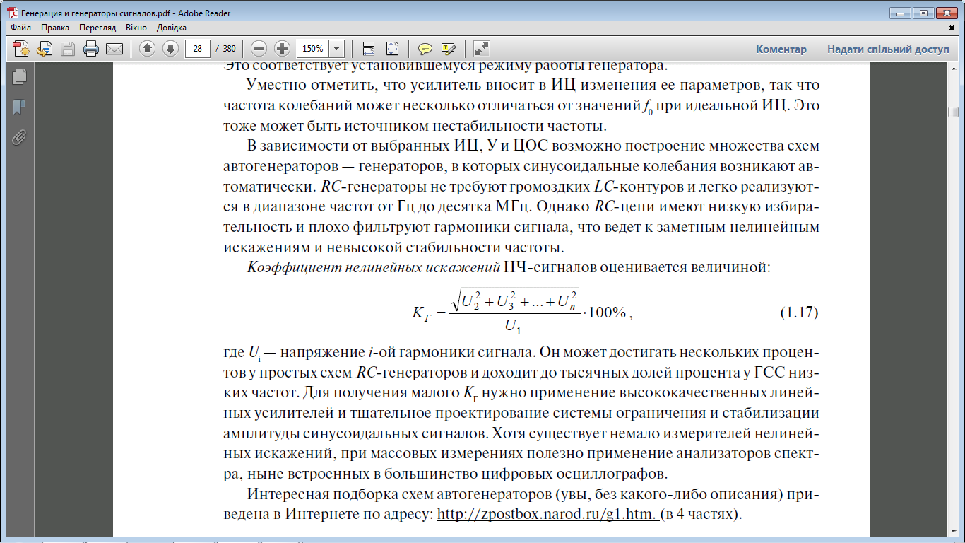
Task: Switch to read mode with arrows icon
Action: [482, 49]
